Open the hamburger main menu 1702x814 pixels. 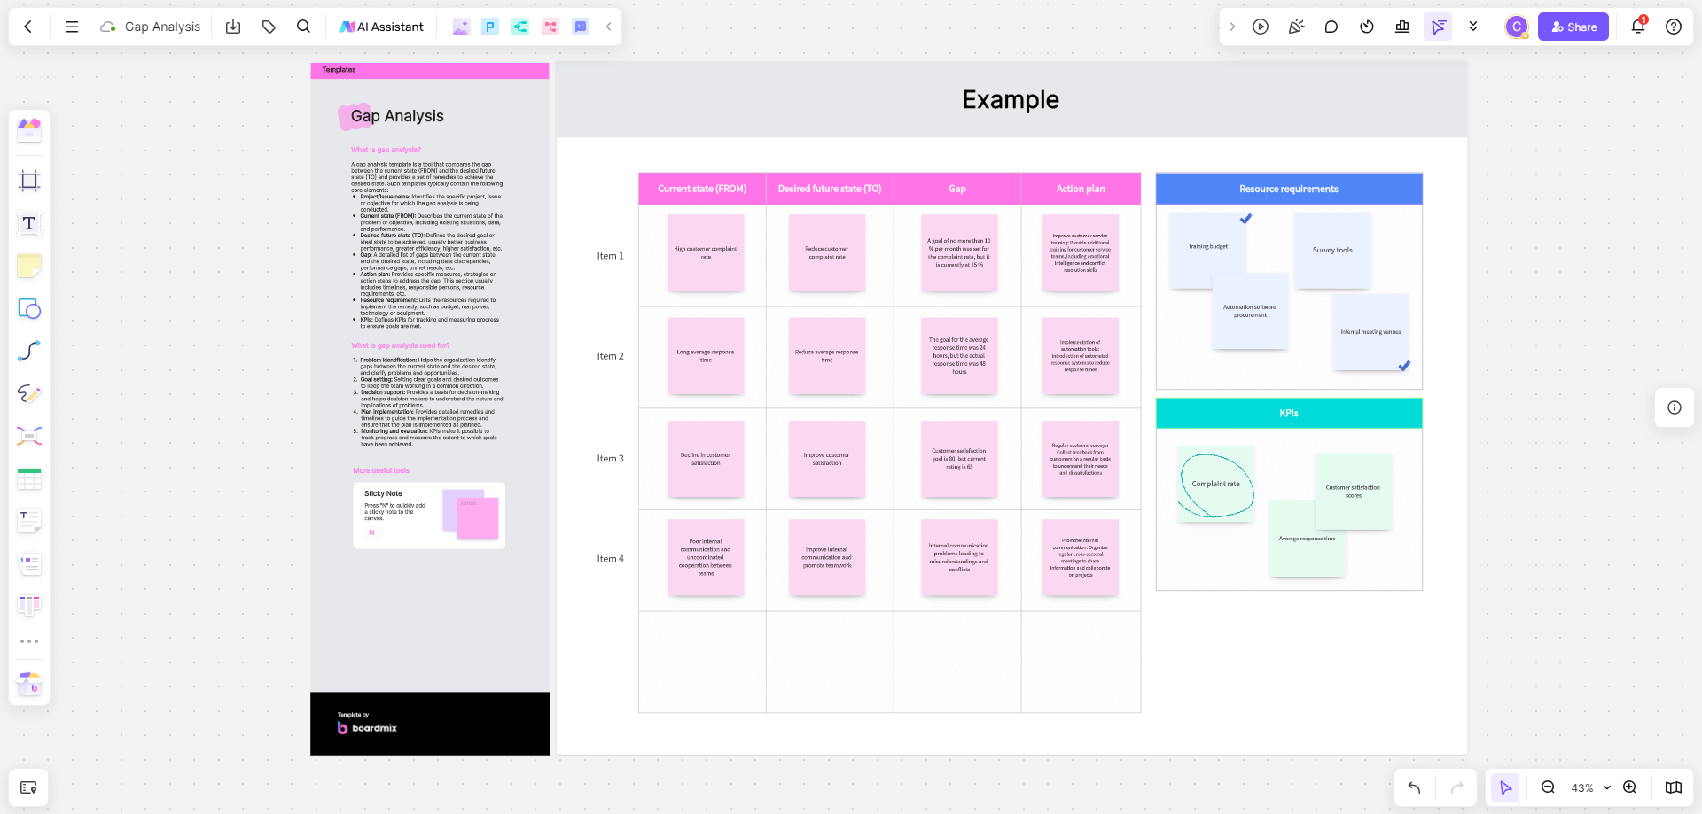[x=72, y=27]
